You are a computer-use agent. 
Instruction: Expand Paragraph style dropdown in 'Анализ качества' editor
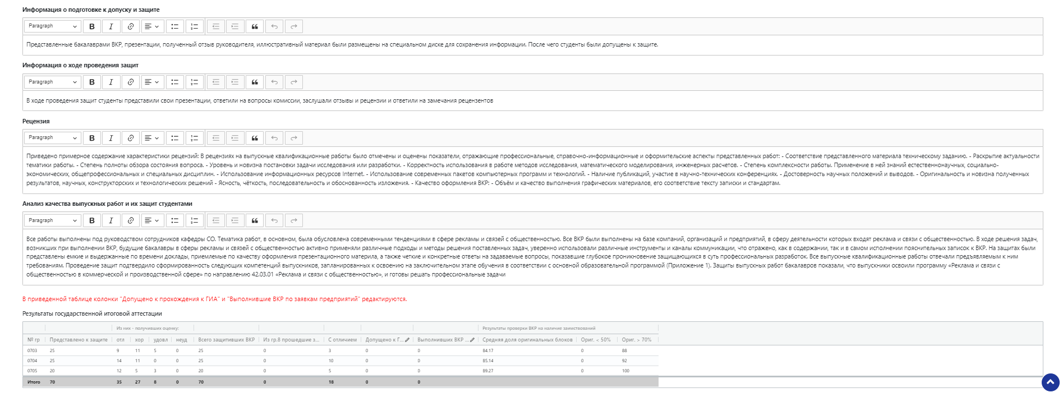click(x=53, y=220)
